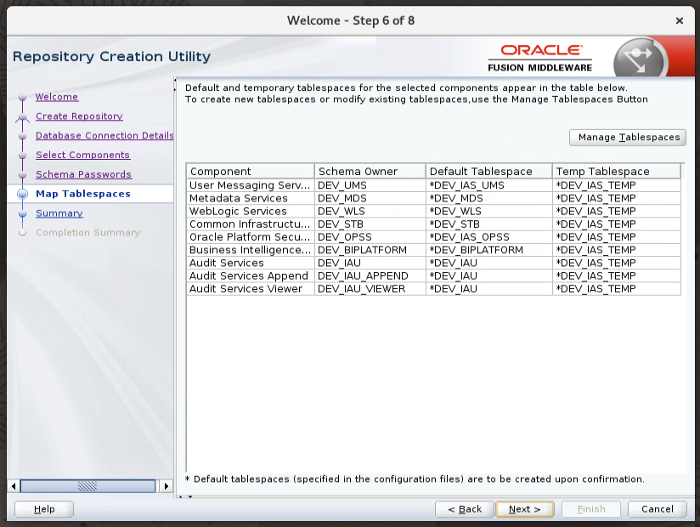Image resolution: width=700 pixels, height=527 pixels.
Task: Click the Schema Passwords step bullet icon
Action: pyautogui.click(x=22, y=174)
